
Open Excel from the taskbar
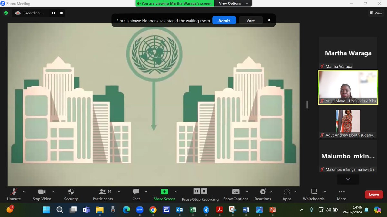pos(193,210)
